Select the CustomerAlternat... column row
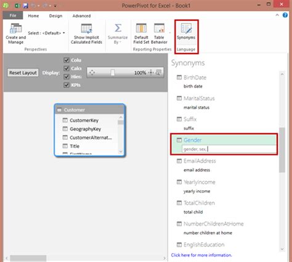Viewport: 292px width, 262px height. 87,137
